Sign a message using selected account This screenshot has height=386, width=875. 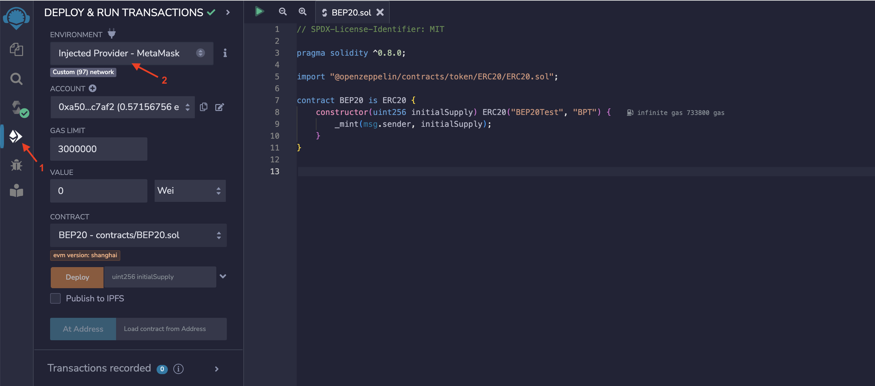(220, 107)
